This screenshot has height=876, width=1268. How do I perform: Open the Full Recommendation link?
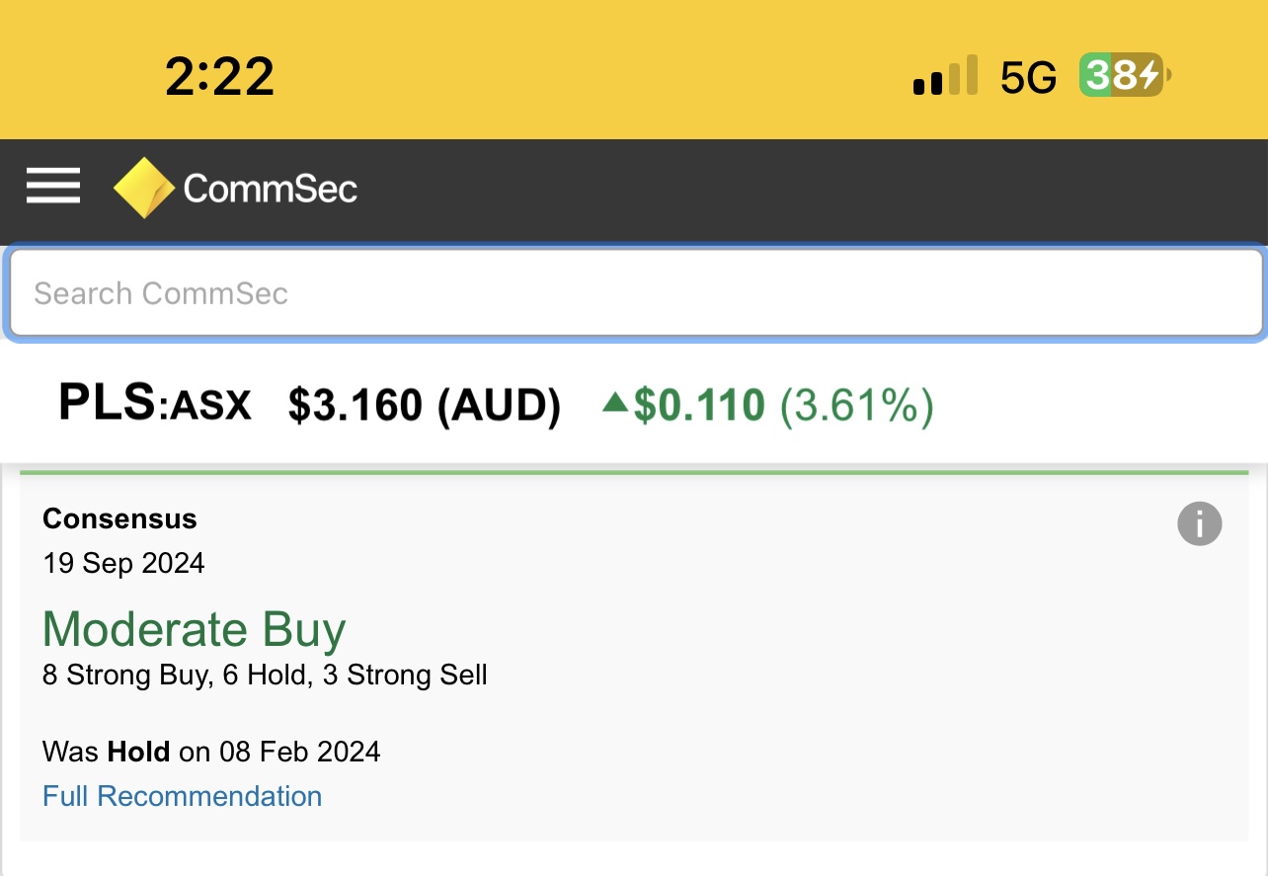click(x=183, y=796)
